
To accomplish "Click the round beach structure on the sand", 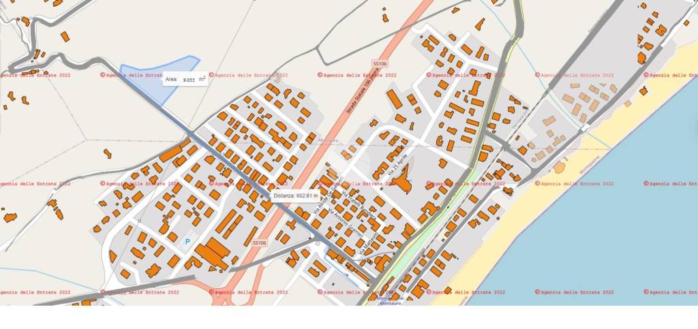I will [x=560, y=168].
